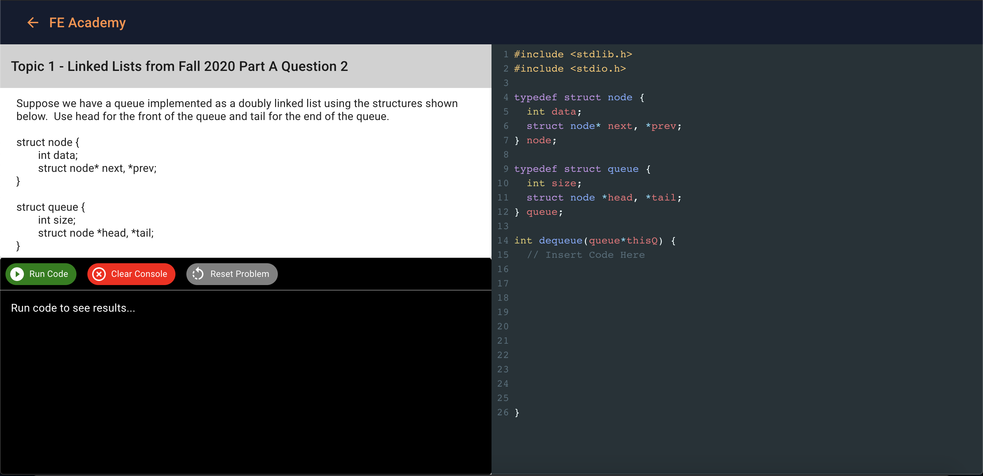Click the X icon in Clear Console
The width and height of the screenshot is (983, 476).
(99, 274)
